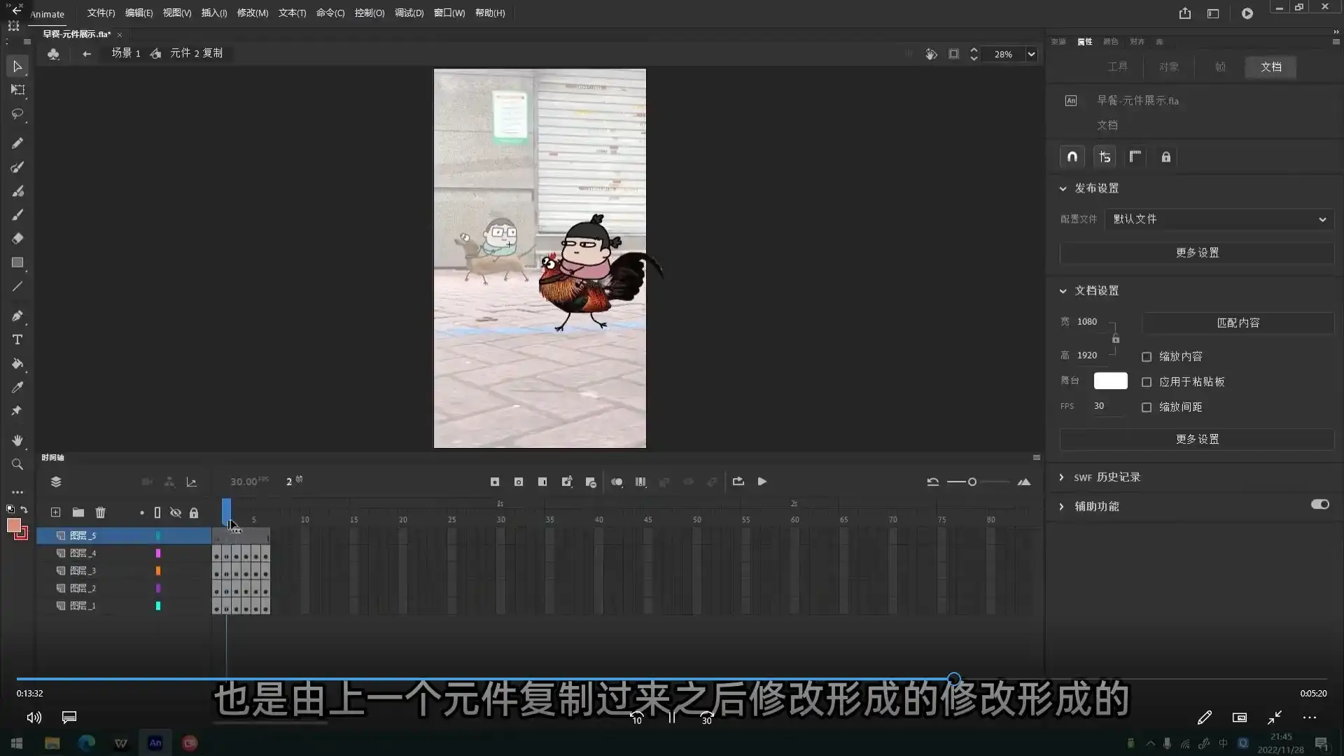Click 更多设置 under publish settings
The image size is (1344, 756).
click(1196, 253)
